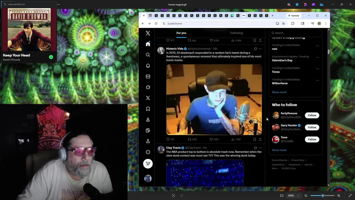Open the More circle menu in the sidebar
355x200 pixels.
(x=148, y=152)
